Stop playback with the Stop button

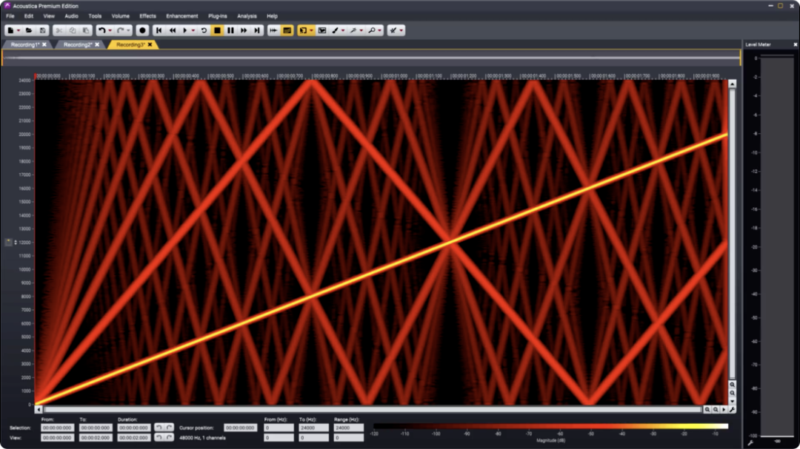[217, 30]
